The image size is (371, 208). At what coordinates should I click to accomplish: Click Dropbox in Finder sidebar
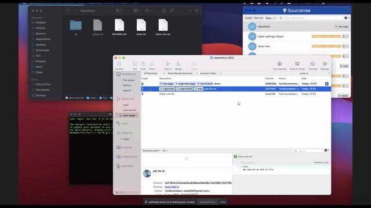pyautogui.click(x=41, y=23)
